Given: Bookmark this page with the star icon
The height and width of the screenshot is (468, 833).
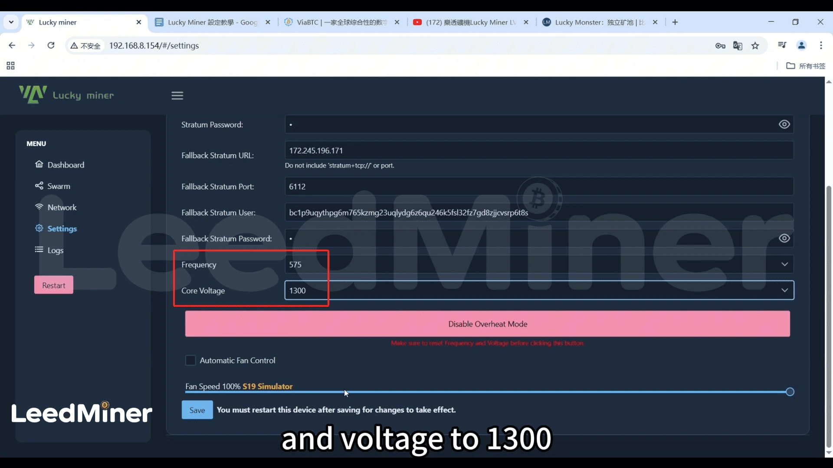Looking at the screenshot, I should click(755, 45).
